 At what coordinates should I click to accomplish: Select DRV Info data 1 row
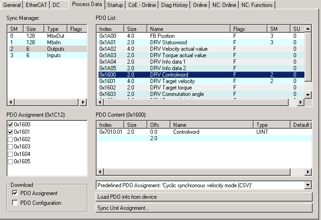(200, 62)
